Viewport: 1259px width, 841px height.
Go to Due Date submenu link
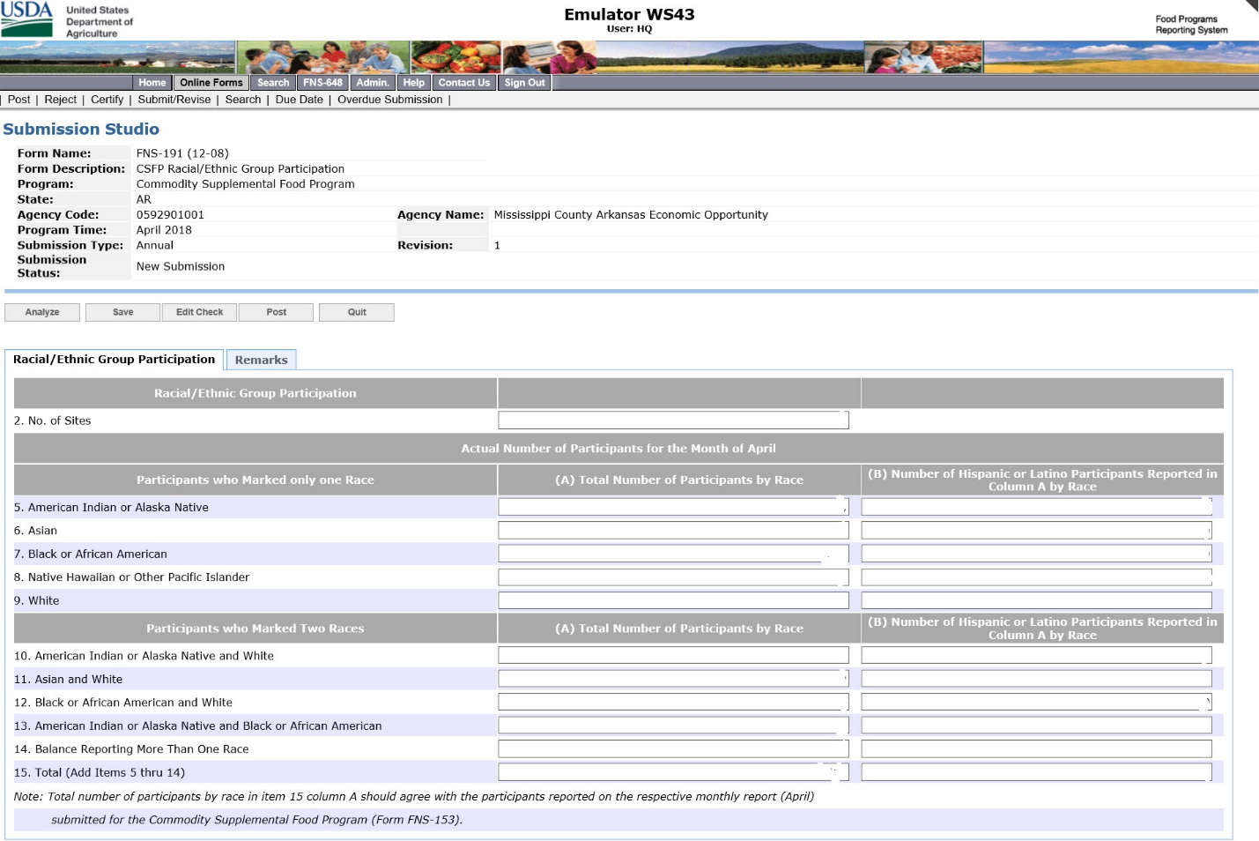(x=299, y=100)
